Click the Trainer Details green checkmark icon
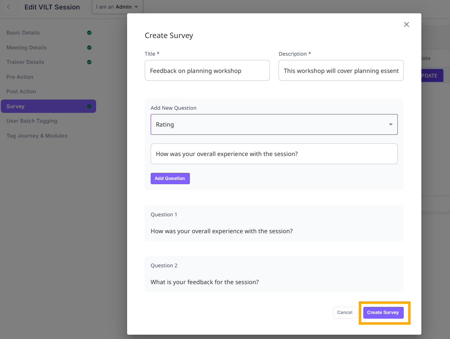The height and width of the screenshot is (339, 450). tap(89, 62)
